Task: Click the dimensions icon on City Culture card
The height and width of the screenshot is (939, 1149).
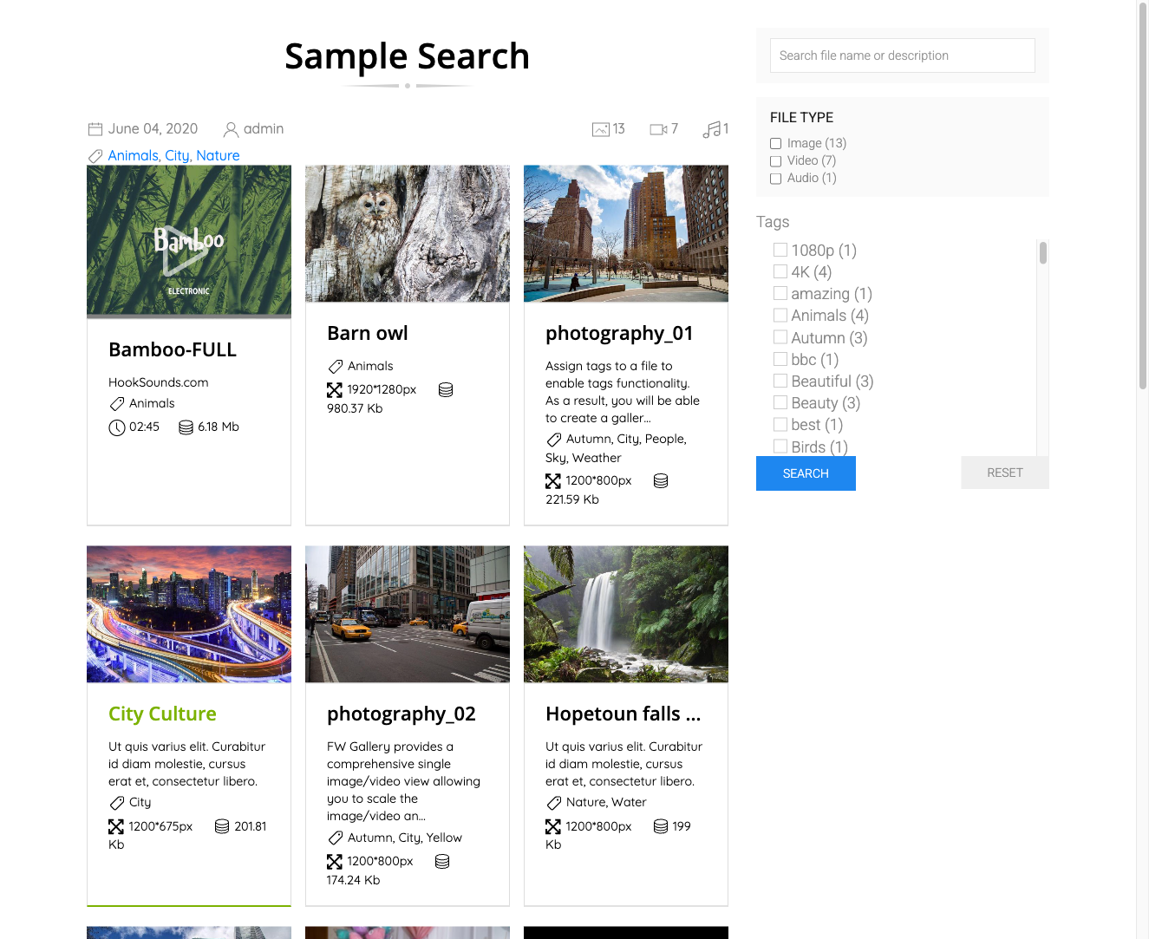Action: pyautogui.click(x=116, y=826)
